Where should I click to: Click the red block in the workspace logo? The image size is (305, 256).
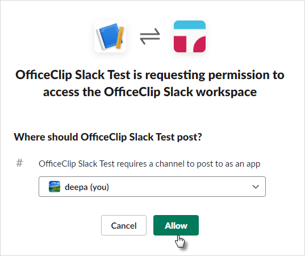click(180, 44)
